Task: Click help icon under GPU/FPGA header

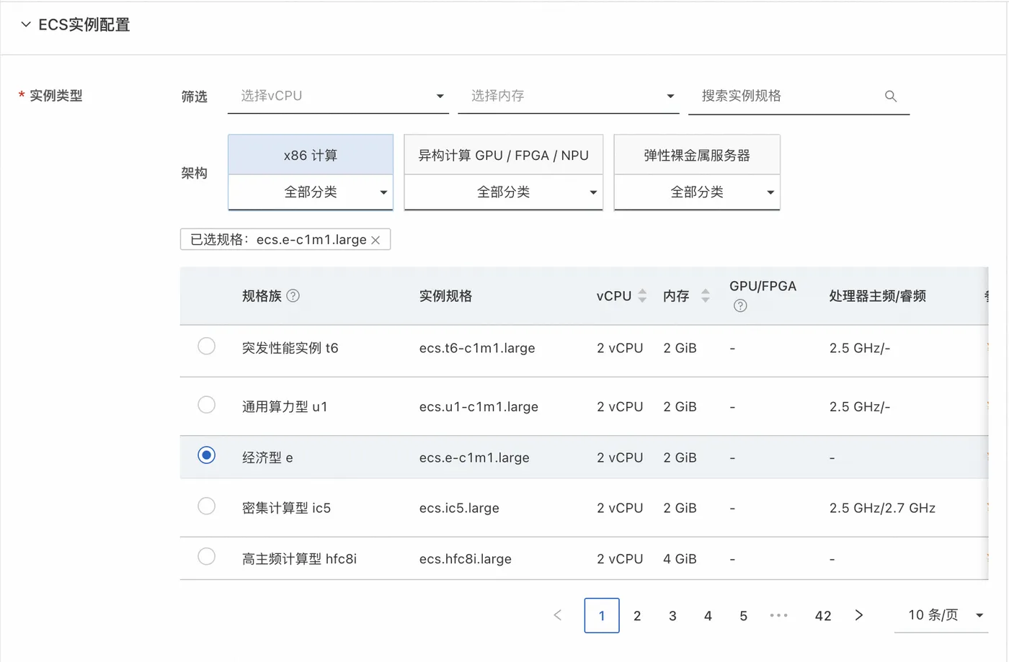Action: click(740, 306)
